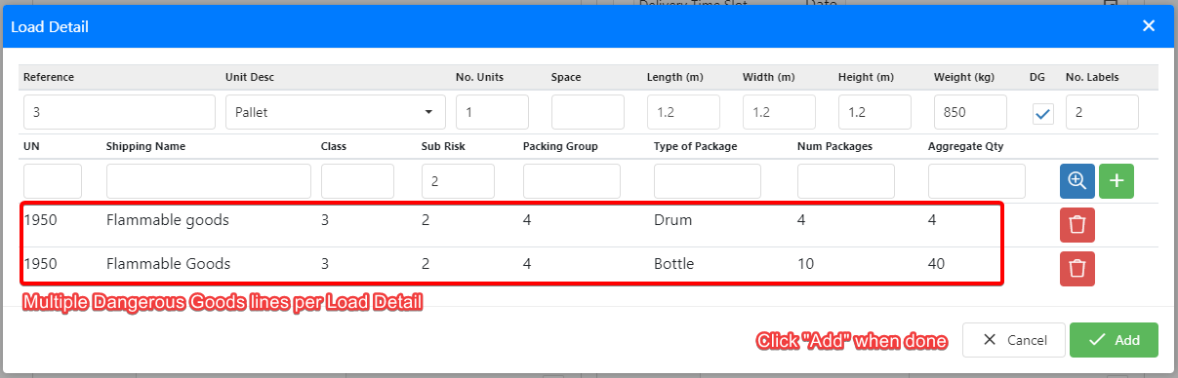Click the Reference input field
Image resolution: width=1178 pixels, height=378 pixels.
coord(119,112)
